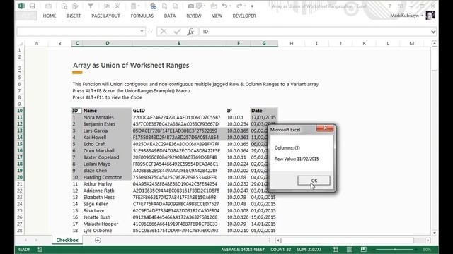Click the cell with Nora Morales

click(107, 117)
